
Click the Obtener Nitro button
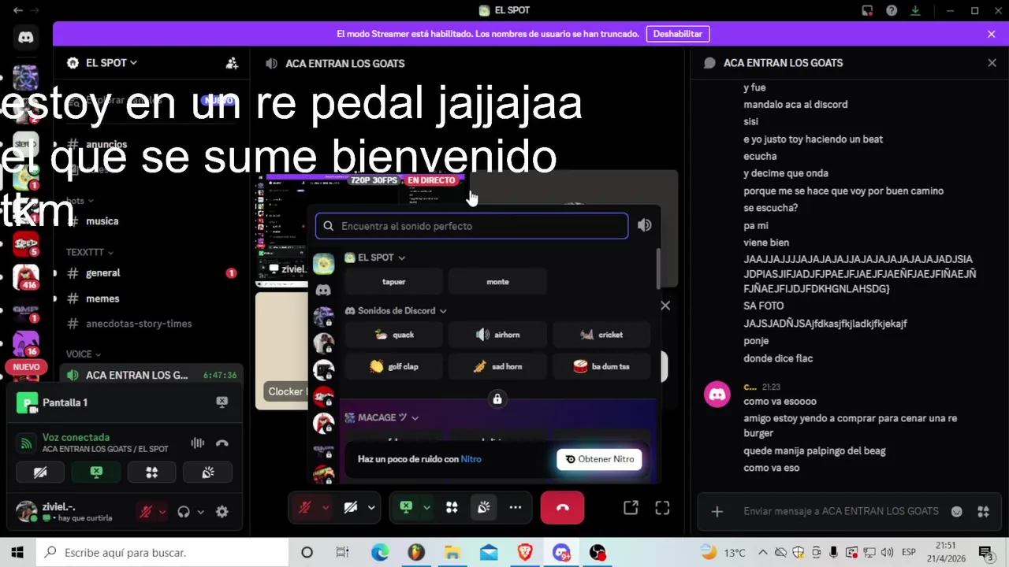pyautogui.click(x=599, y=459)
